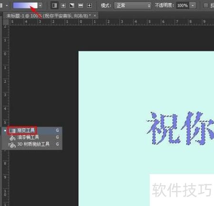Select the linear gradient style icon

pyautogui.click(x=54, y=6)
